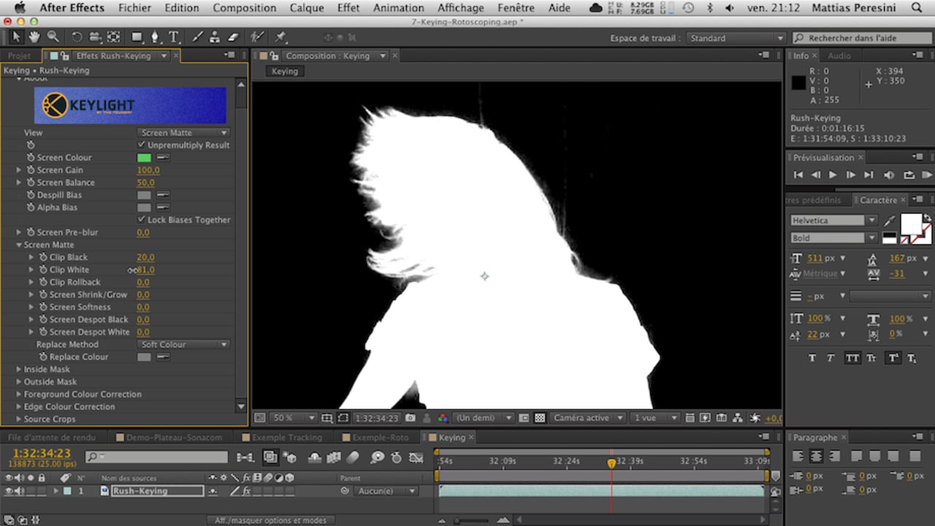Select the Rotation tool
Screen dimensions: 935x526
77,37
